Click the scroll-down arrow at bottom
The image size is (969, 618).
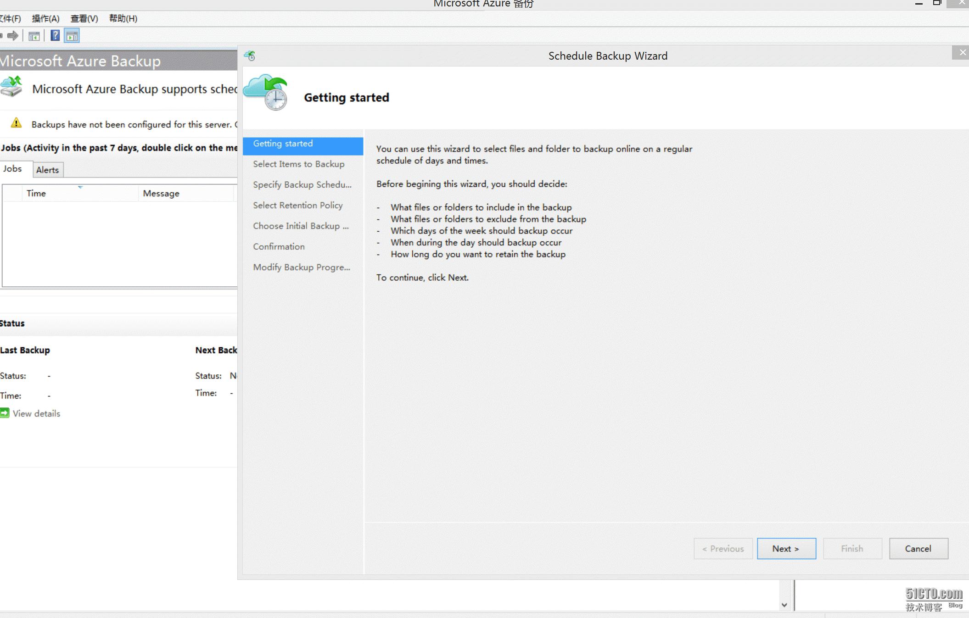click(784, 605)
